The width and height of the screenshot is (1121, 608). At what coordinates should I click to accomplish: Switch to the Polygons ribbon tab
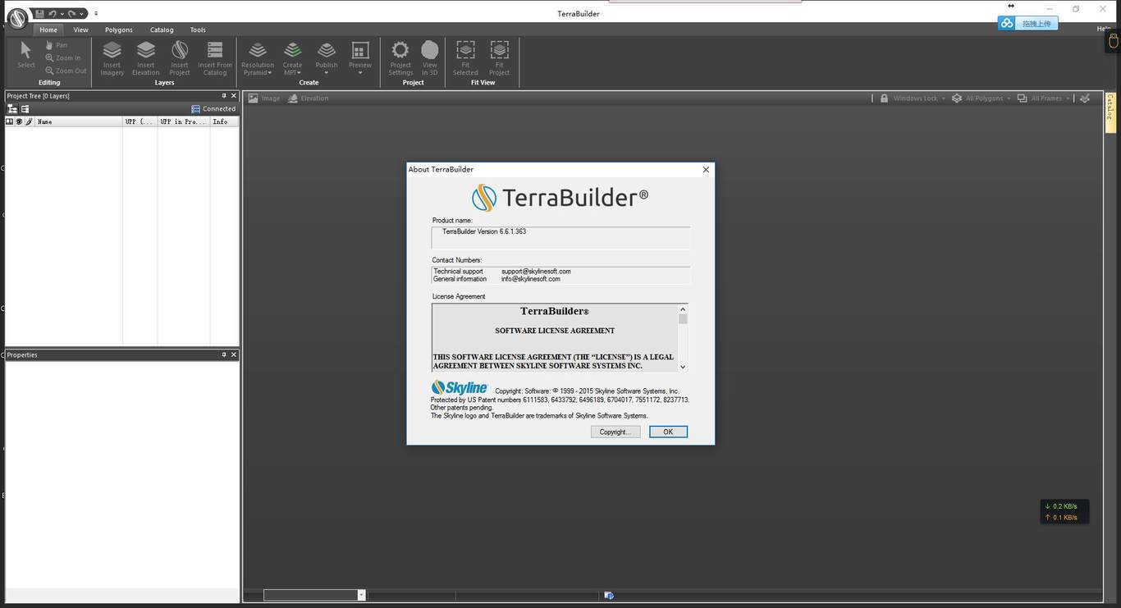click(119, 30)
